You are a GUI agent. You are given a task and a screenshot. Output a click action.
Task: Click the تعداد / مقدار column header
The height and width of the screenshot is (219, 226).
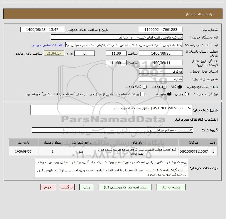53,143
